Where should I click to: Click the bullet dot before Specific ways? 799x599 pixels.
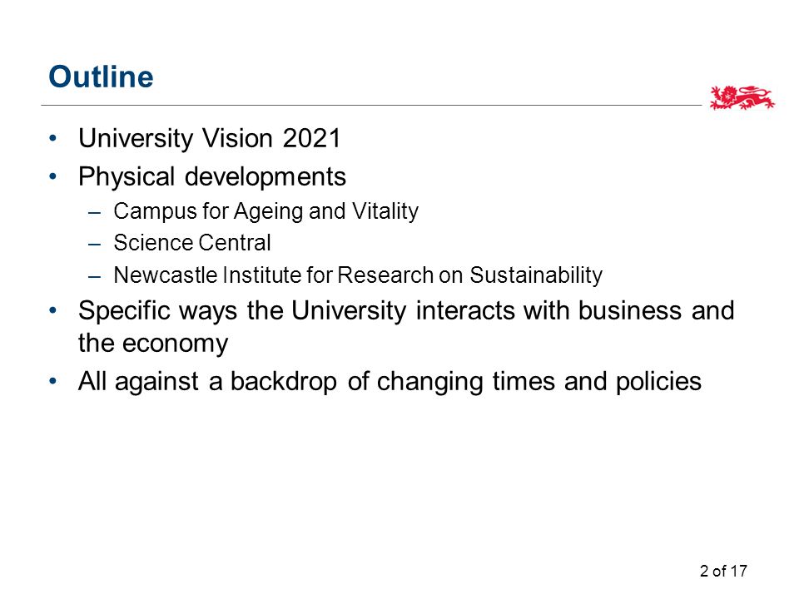point(53,309)
